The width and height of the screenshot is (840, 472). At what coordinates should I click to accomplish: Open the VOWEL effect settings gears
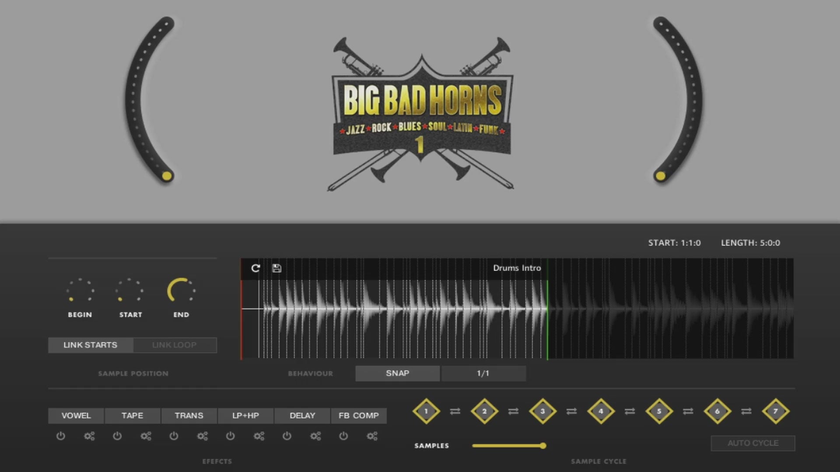(89, 436)
